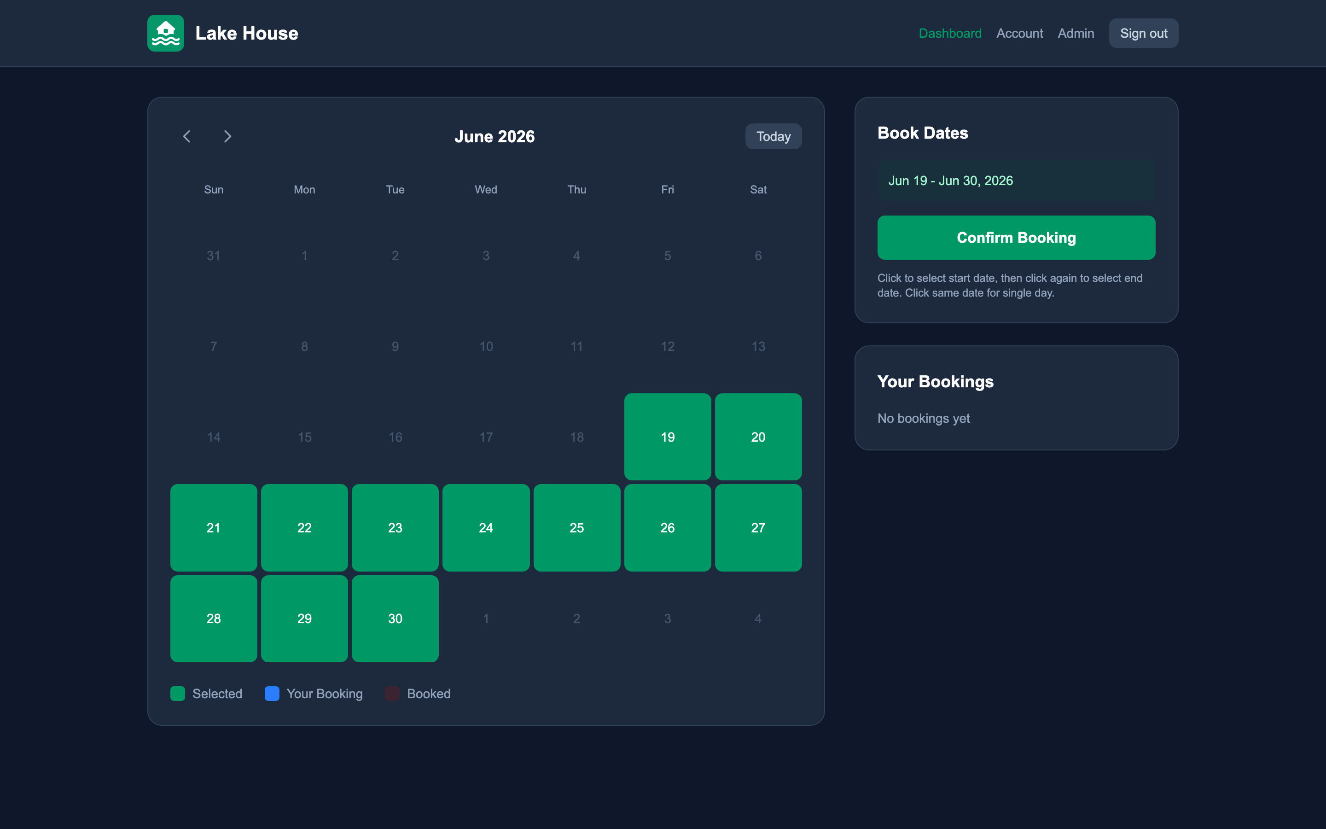Viewport: 1326px width, 829px height.
Task: Click day 28 in the calendar
Action: pos(214,619)
